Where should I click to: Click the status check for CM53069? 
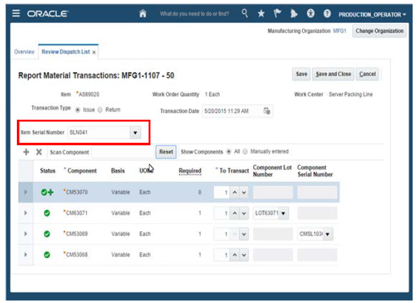(47, 234)
